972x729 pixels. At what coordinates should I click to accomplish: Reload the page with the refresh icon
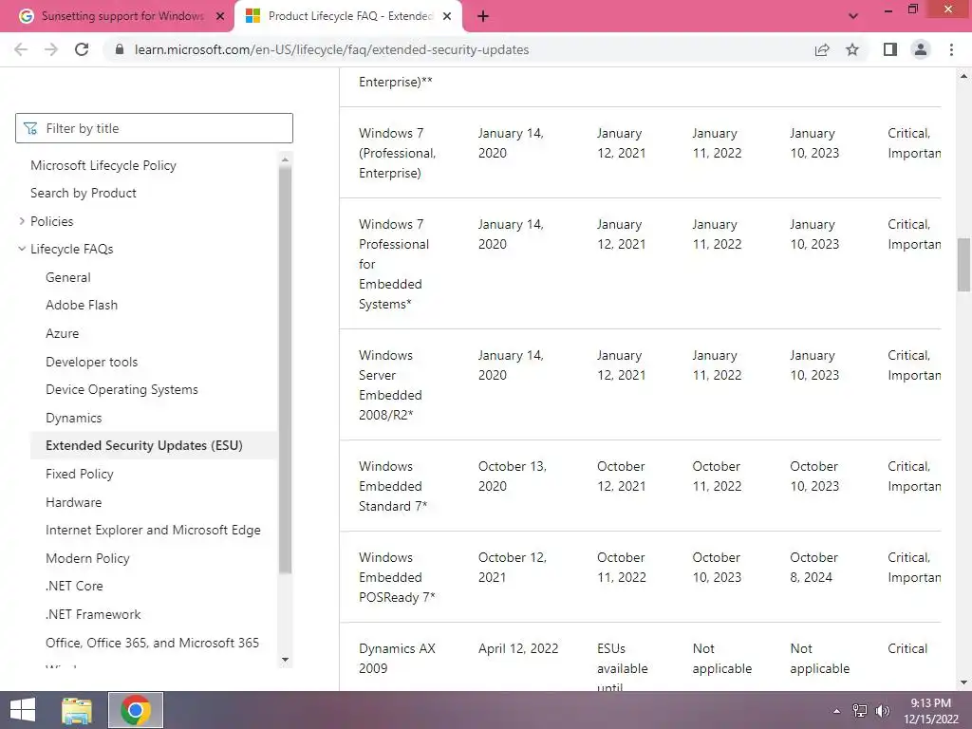click(x=82, y=49)
